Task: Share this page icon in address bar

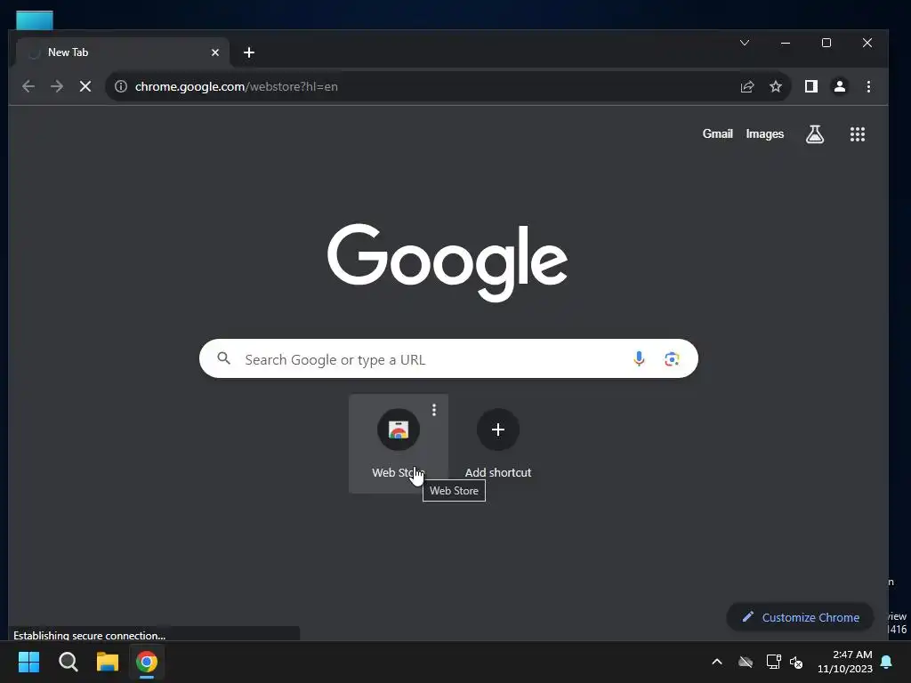Action: click(x=747, y=86)
